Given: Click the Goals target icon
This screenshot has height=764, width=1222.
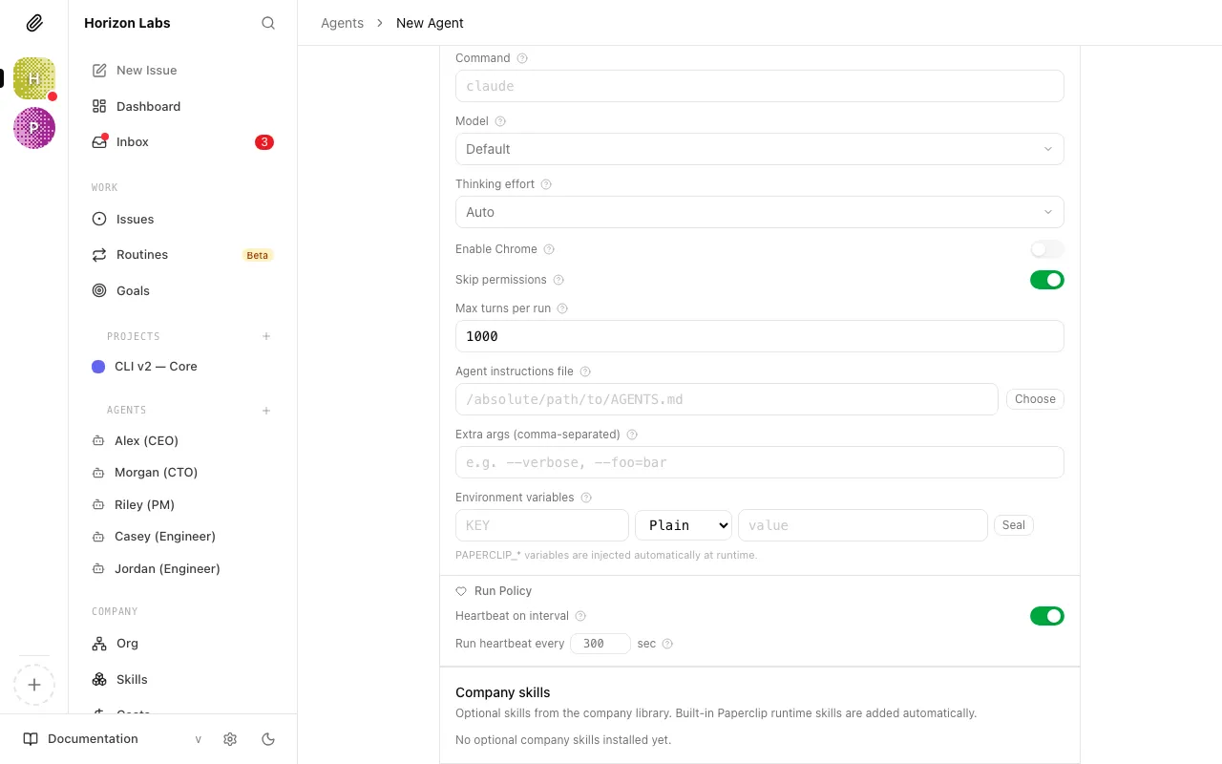Looking at the screenshot, I should coord(99,290).
